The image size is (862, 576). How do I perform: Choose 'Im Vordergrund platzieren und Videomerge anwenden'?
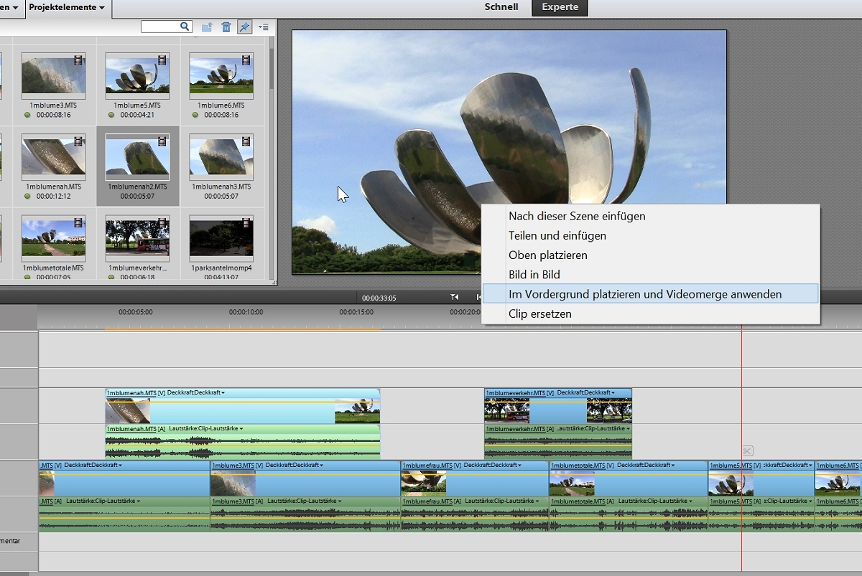tap(650, 294)
